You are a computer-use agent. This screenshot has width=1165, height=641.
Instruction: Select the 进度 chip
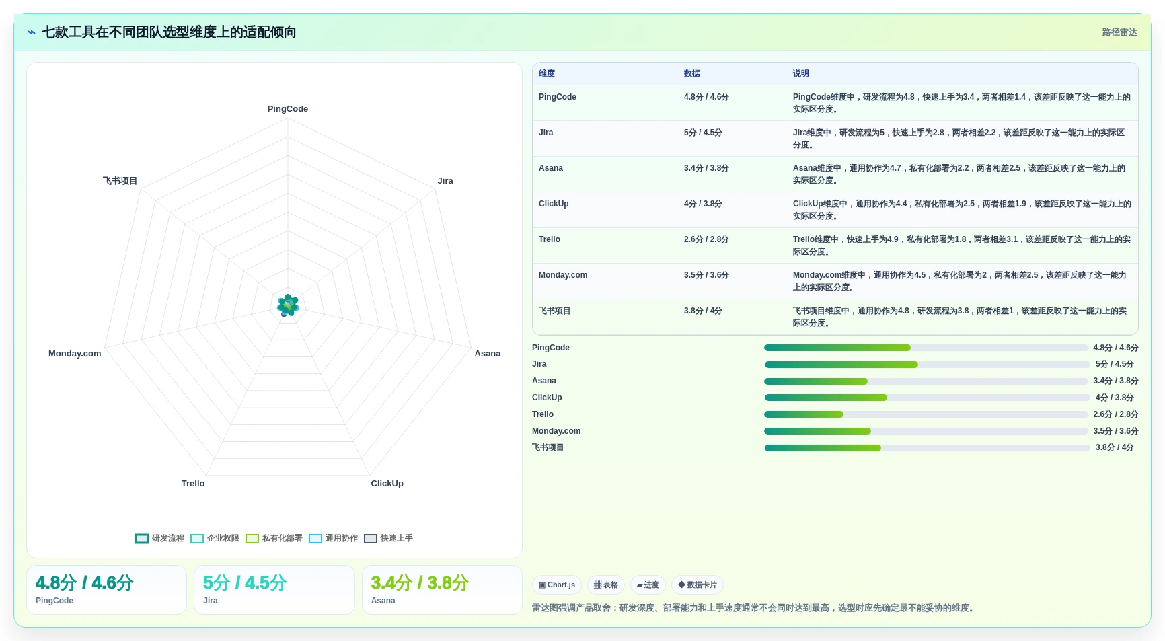pyautogui.click(x=648, y=585)
